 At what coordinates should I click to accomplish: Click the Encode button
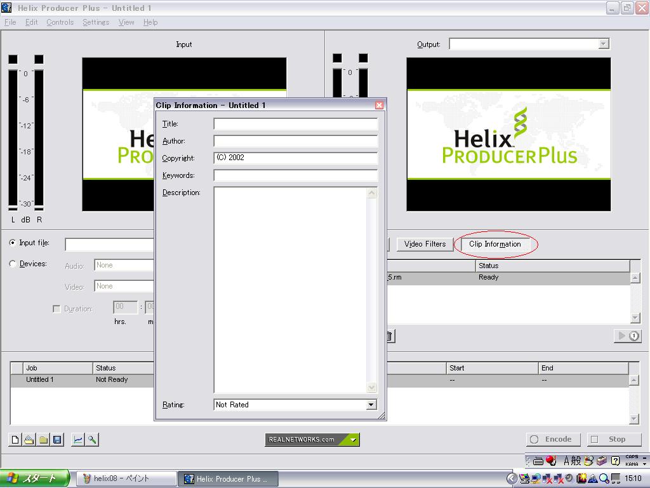pos(553,440)
